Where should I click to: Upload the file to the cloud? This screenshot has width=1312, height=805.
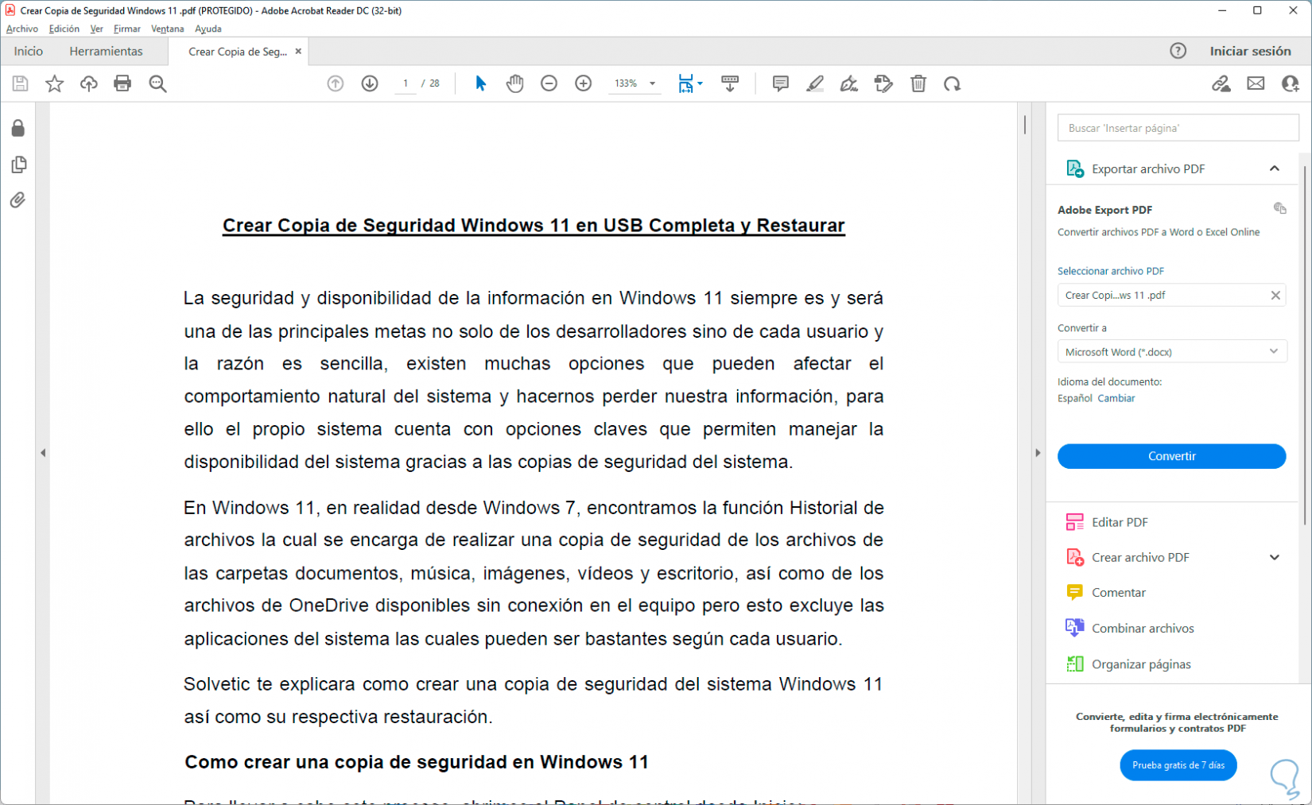(88, 83)
